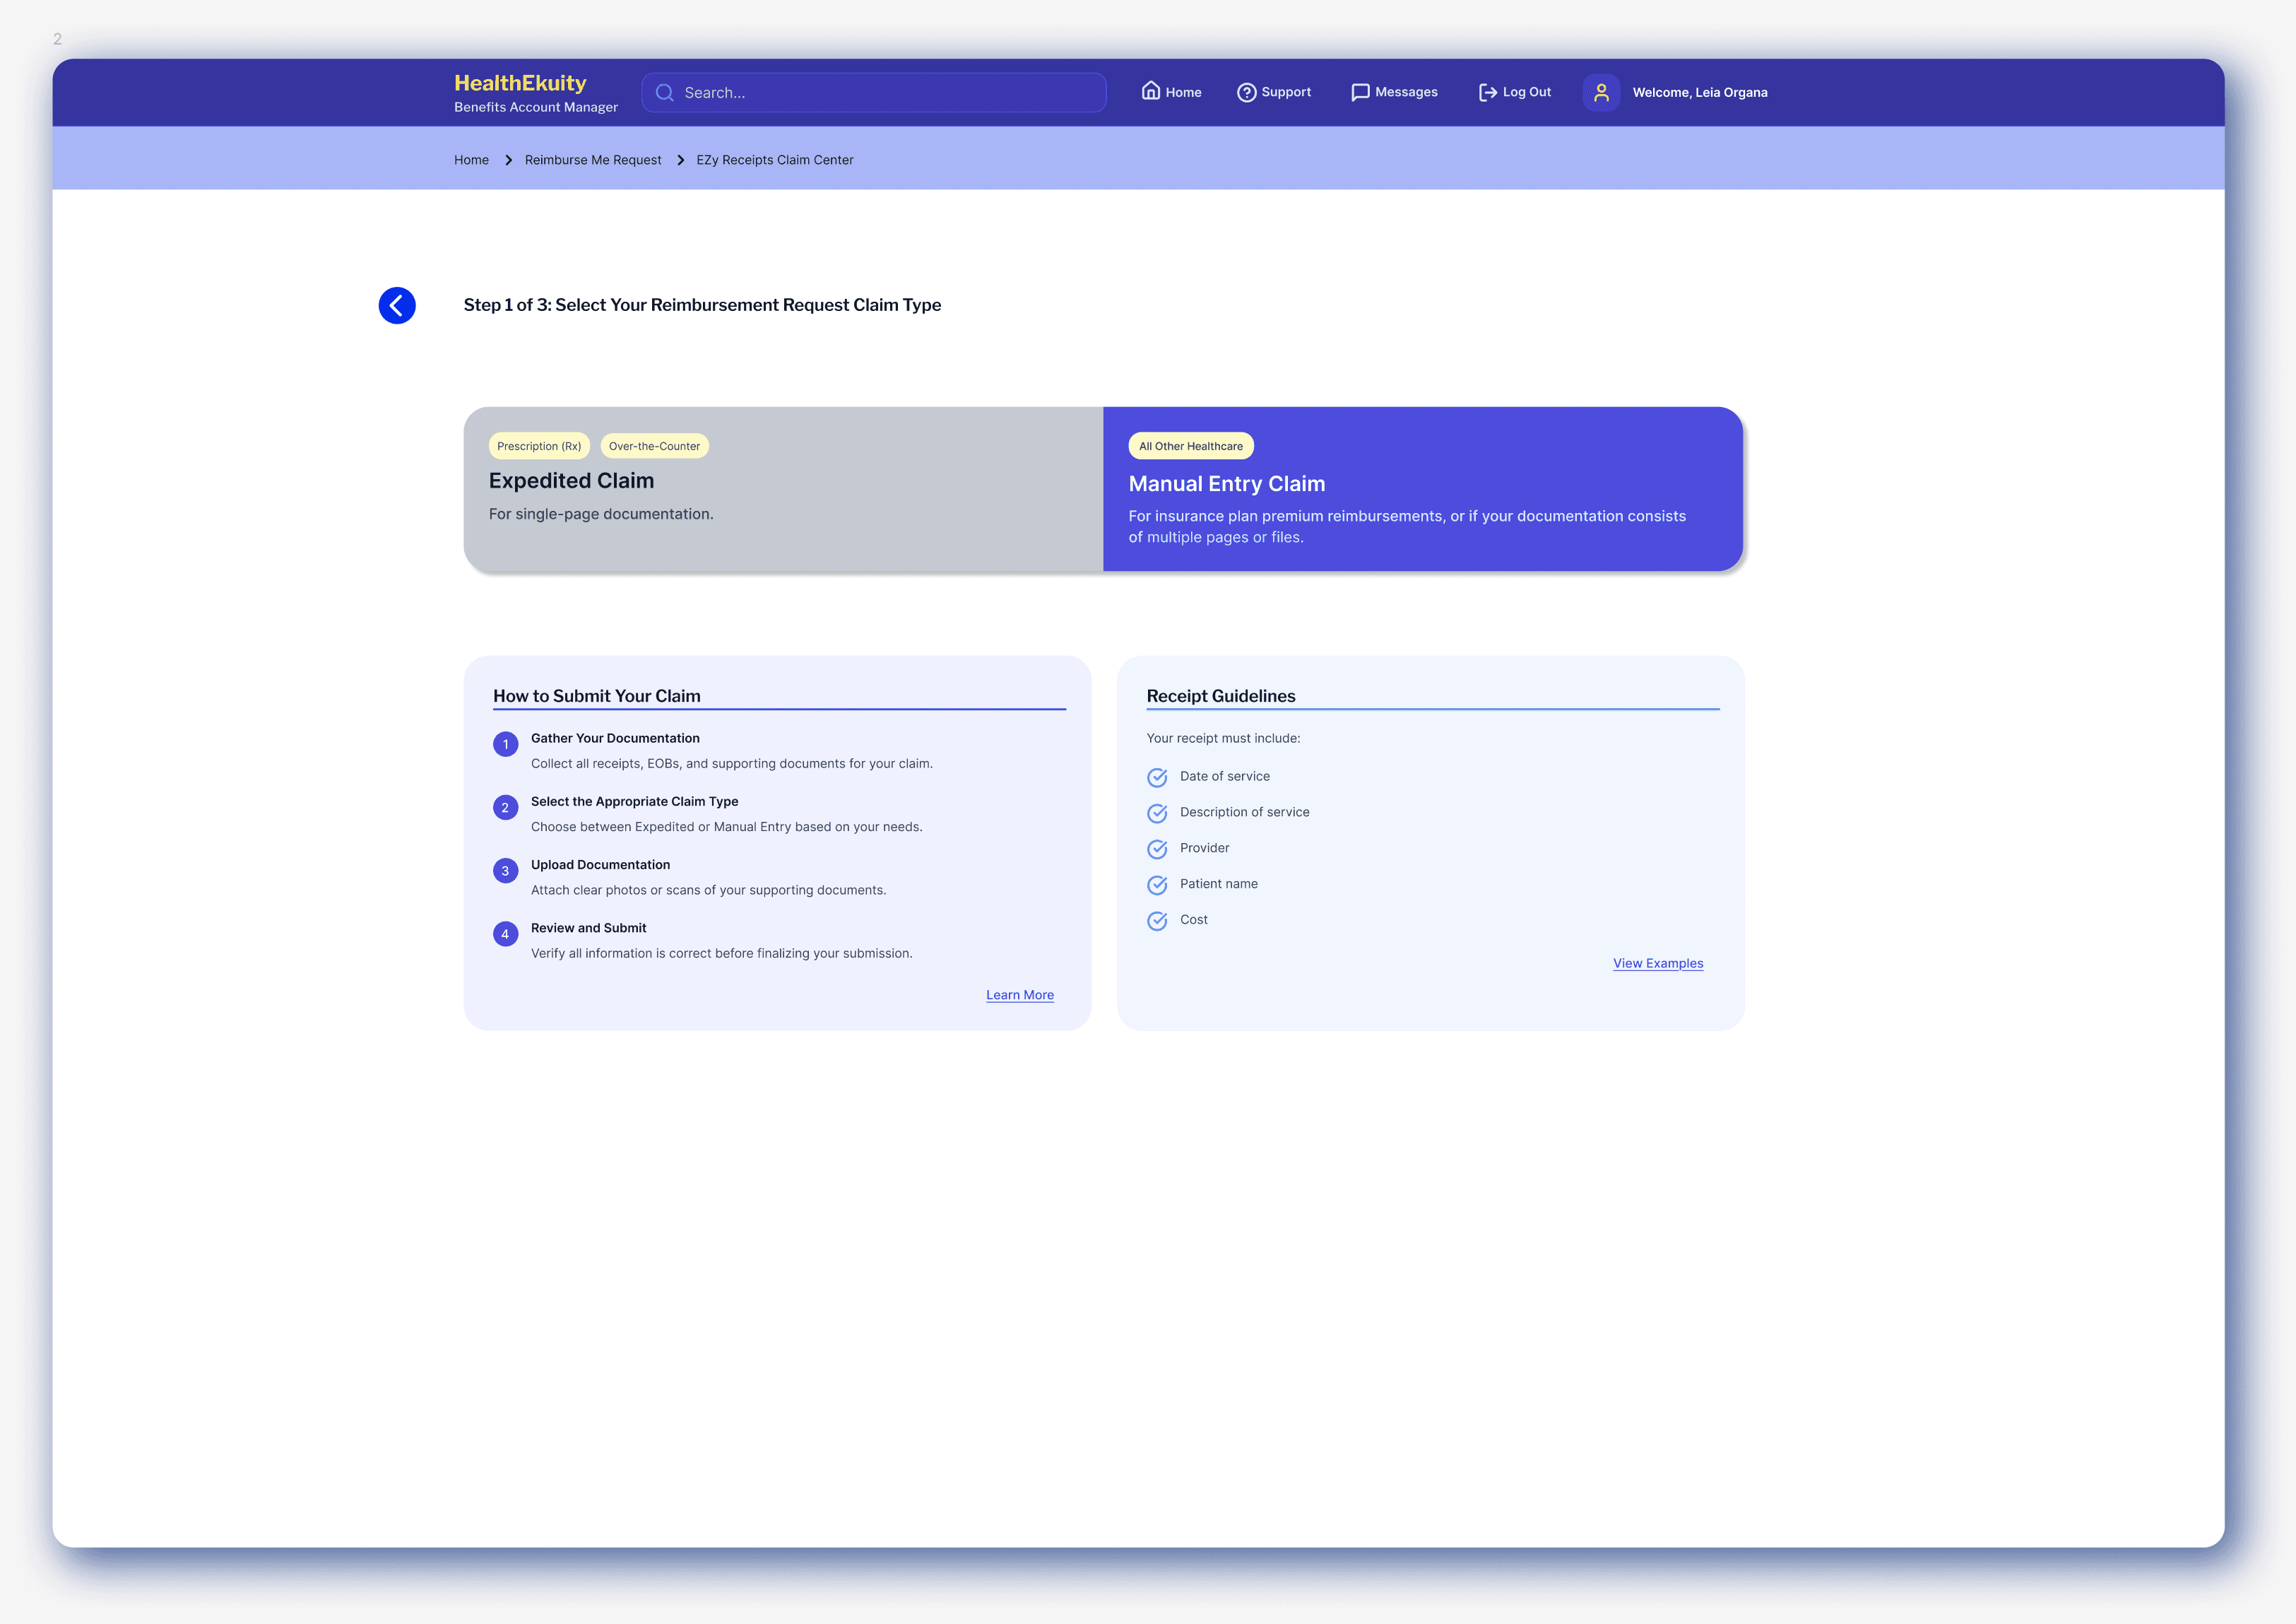Open the View Examples link

pyautogui.click(x=1657, y=964)
